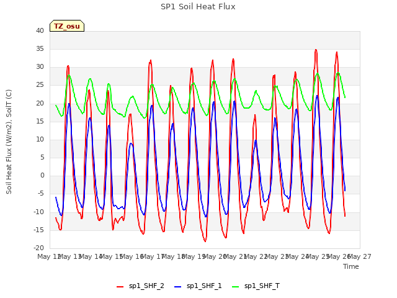Click the chart title SP1 Soil Heat Flux

point(198,7)
